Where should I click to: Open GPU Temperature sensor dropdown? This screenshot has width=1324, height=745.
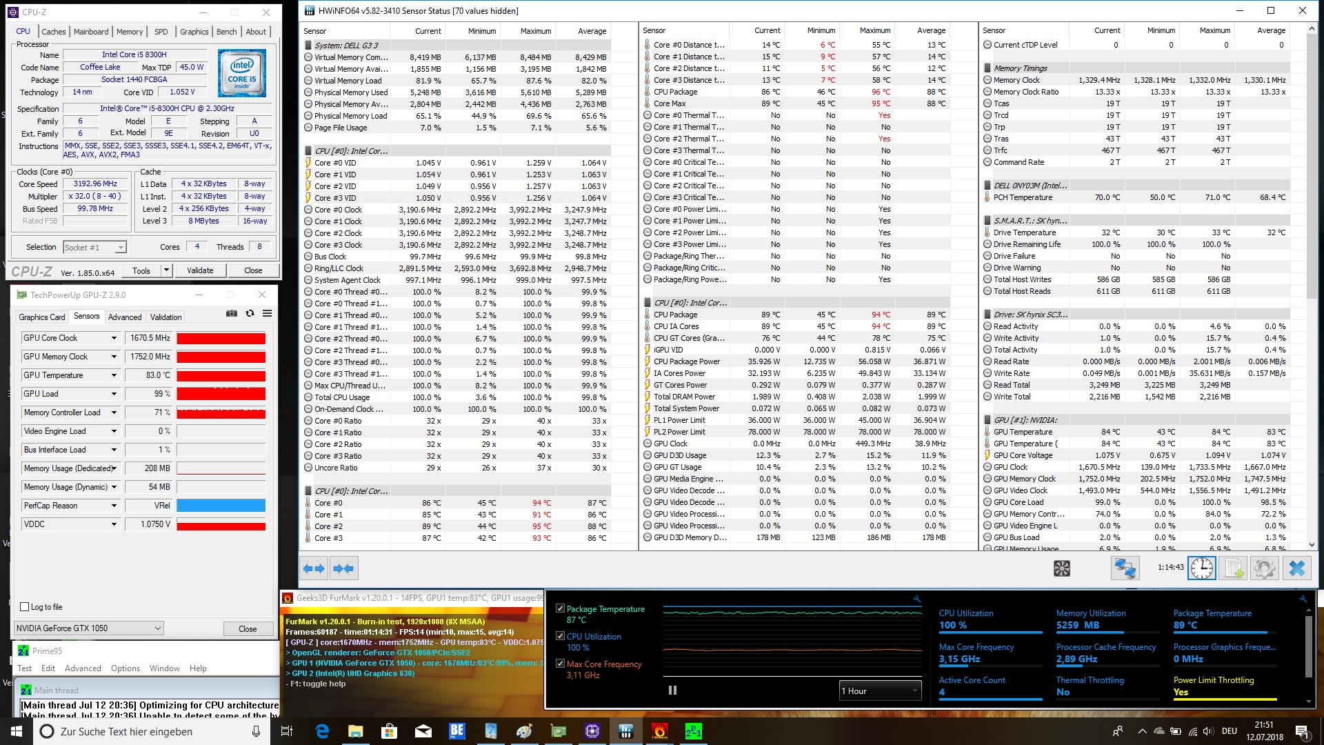(114, 375)
